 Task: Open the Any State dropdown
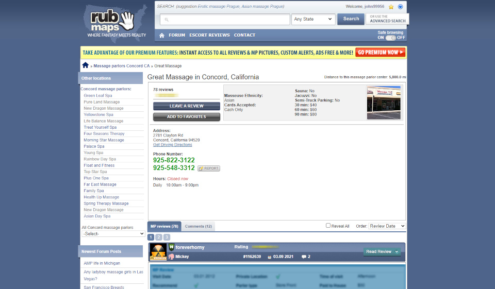tap(313, 19)
